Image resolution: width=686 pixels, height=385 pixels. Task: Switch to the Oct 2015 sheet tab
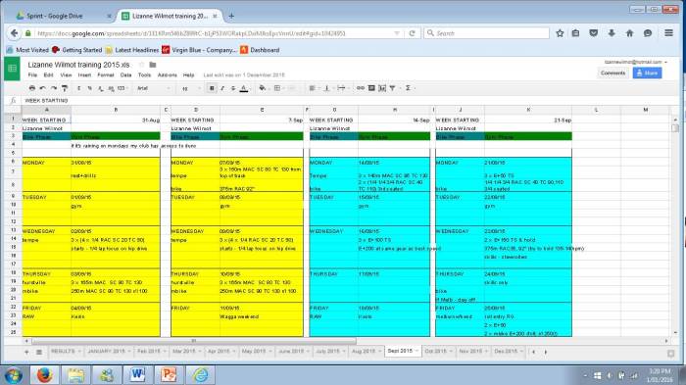click(x=438, y=352)
